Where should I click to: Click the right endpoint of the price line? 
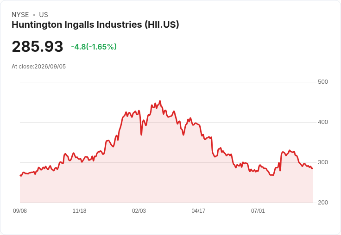pos(312,168)
